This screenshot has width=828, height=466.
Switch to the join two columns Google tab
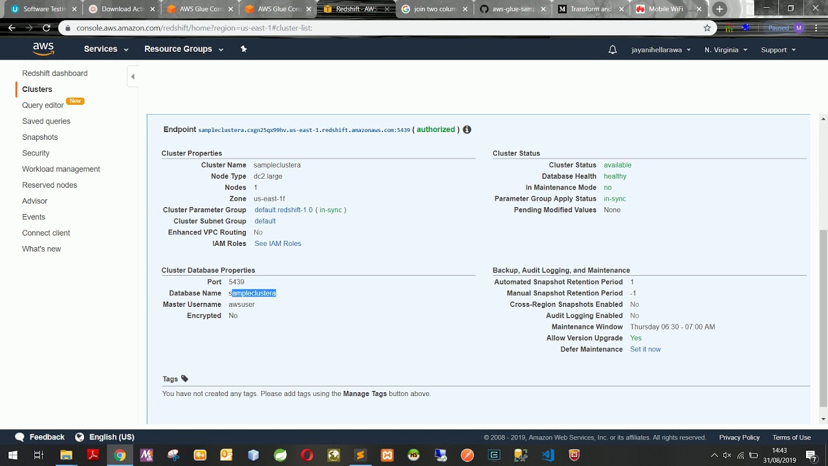tap(433, 9)
